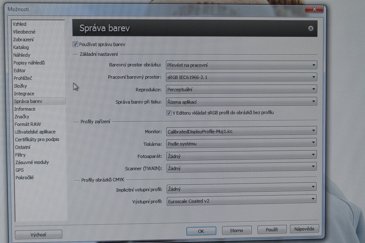Choose a Monitor profile from dropdown
The width and height of the screenshot is (365, 243).
click(x=241, y=131)
